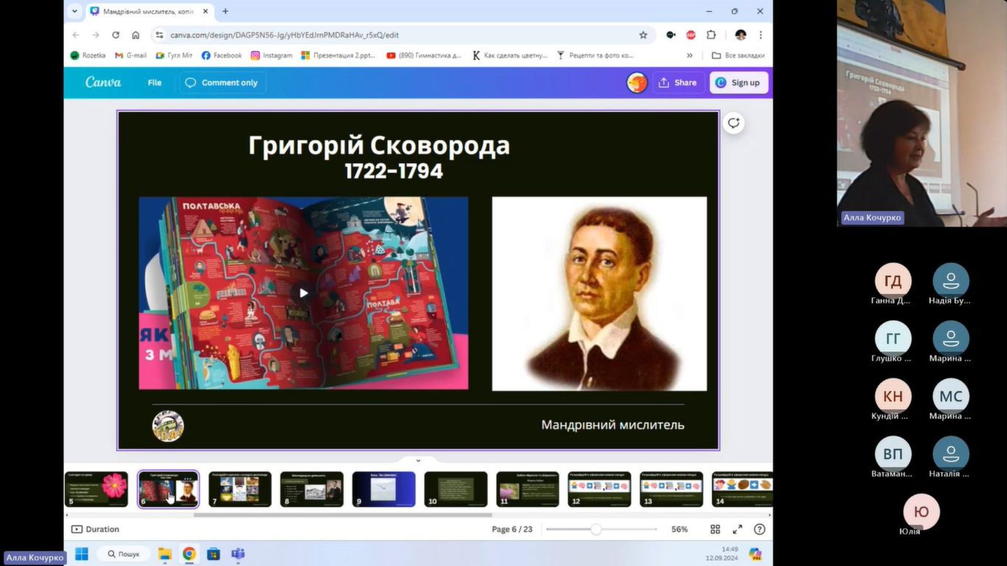Reload the Canva page
The image size is (1007, 566).
[x=115, y=35]
